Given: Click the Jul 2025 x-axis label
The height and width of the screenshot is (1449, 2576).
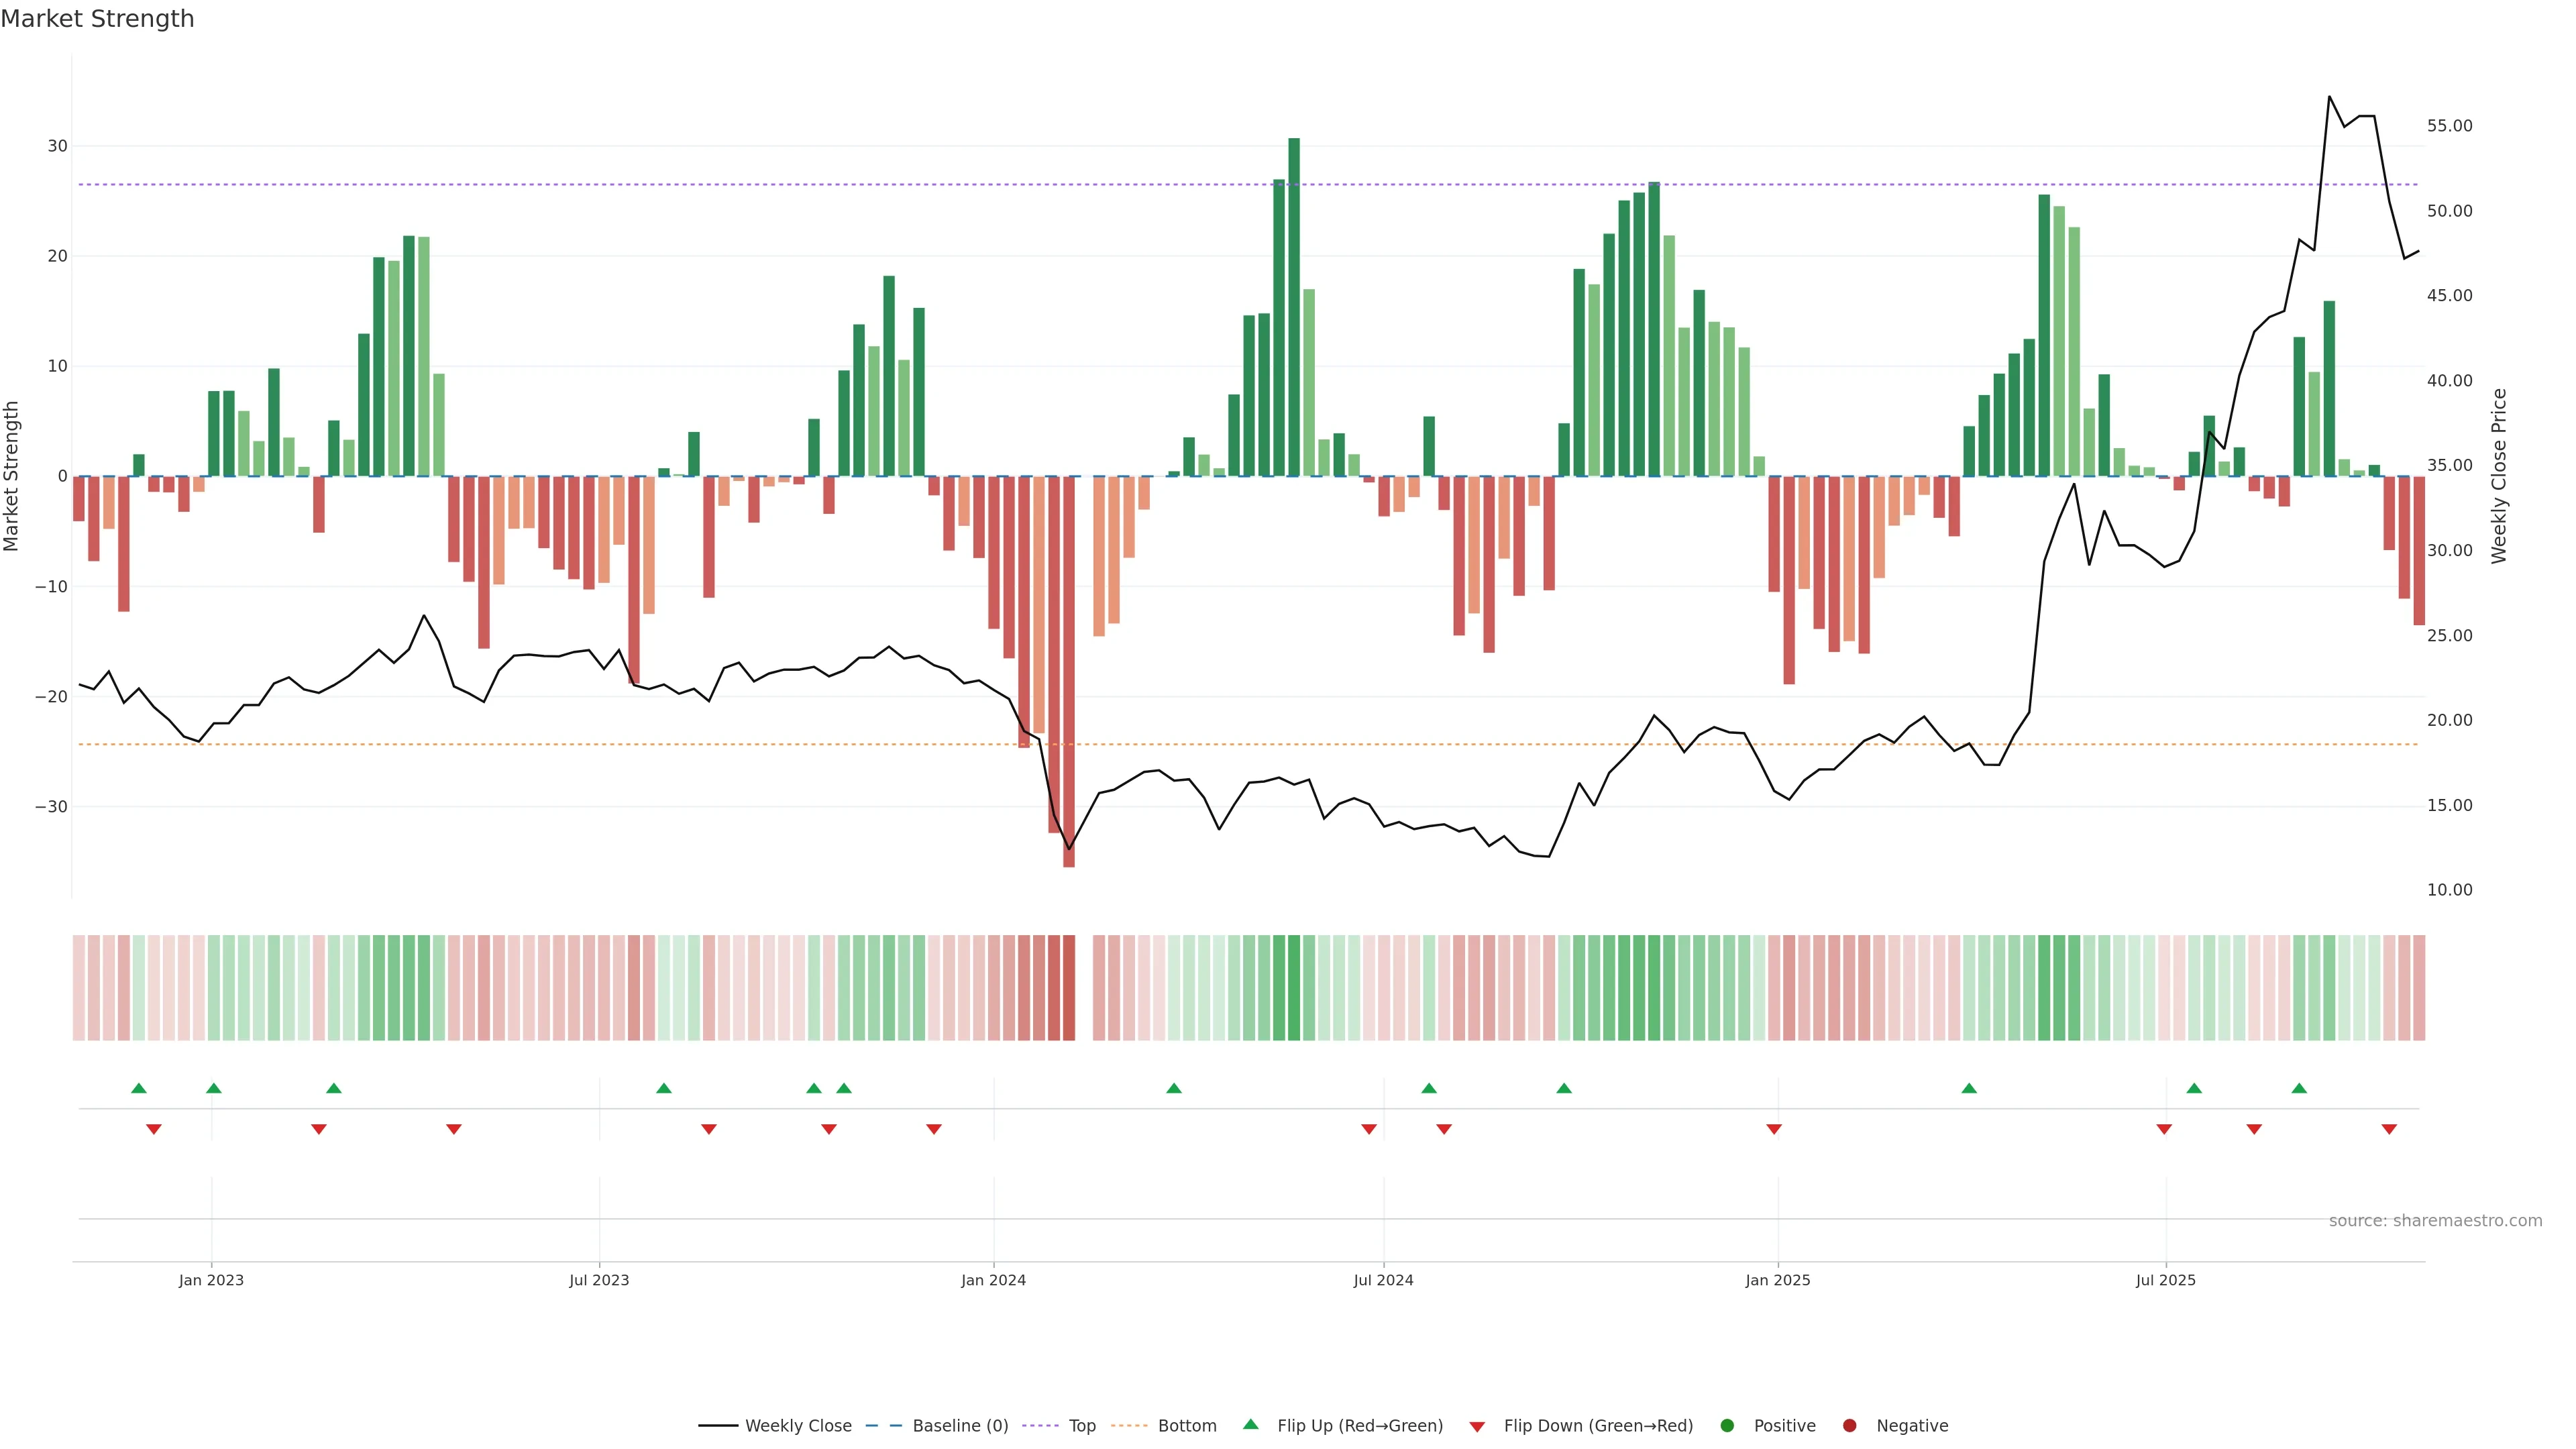Looking at the screenshot, I should point(2165,1280).
